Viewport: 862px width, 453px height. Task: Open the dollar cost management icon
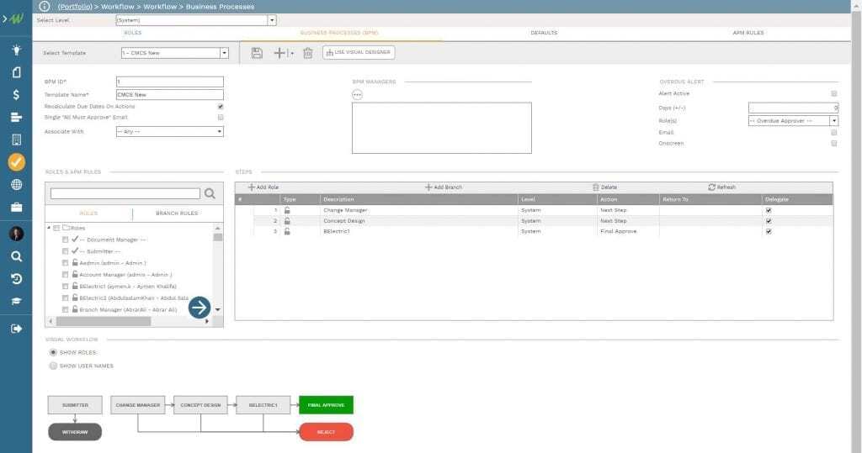point(17,94)
